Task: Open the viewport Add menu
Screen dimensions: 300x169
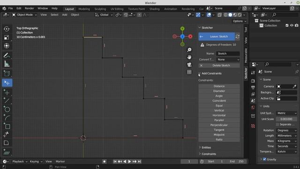Action: click(65, 15)
